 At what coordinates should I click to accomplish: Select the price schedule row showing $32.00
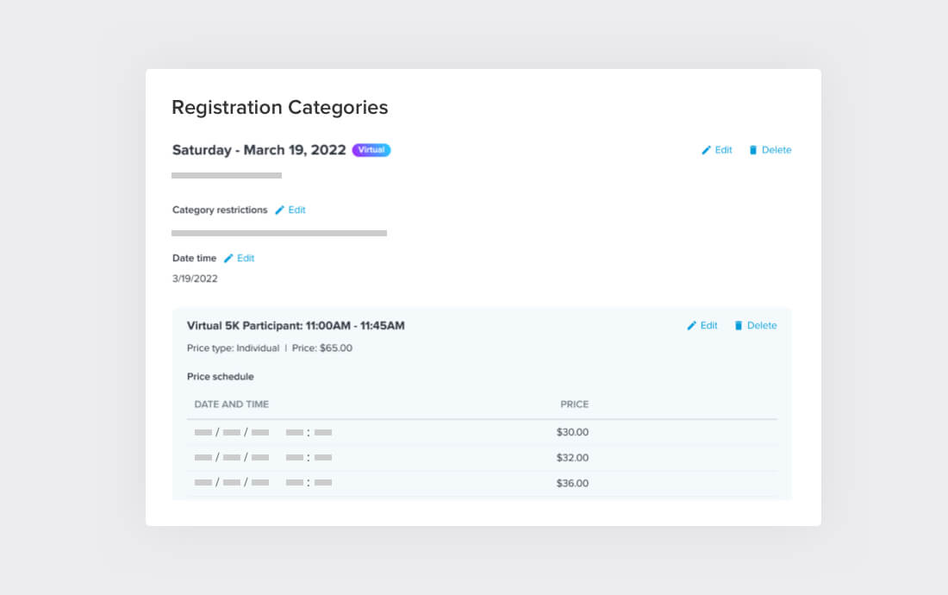[x=482, y=458]
